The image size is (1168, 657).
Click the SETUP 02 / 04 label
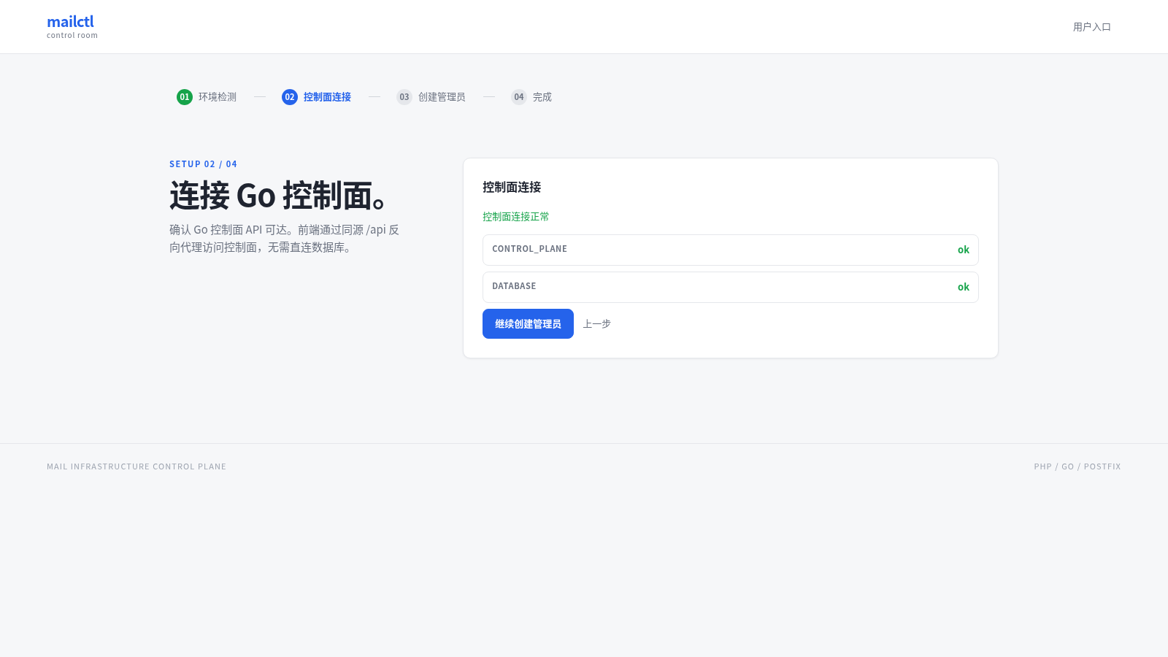tap(203, 164)
